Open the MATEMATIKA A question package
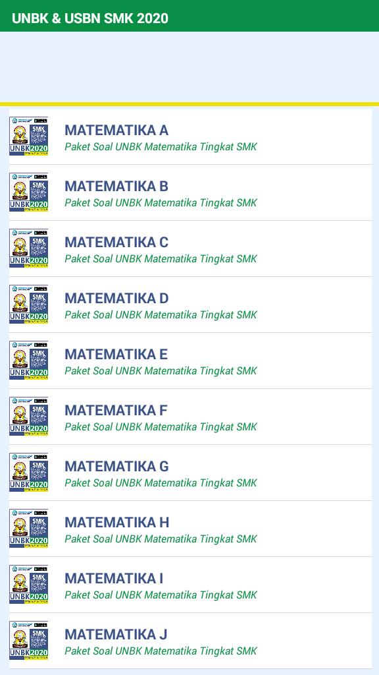 (x=190, y=136)
